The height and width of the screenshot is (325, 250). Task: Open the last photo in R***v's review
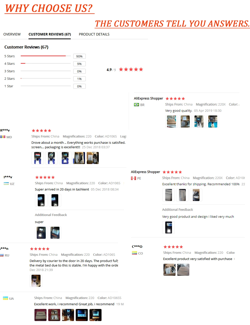click(x=93, y=158)
